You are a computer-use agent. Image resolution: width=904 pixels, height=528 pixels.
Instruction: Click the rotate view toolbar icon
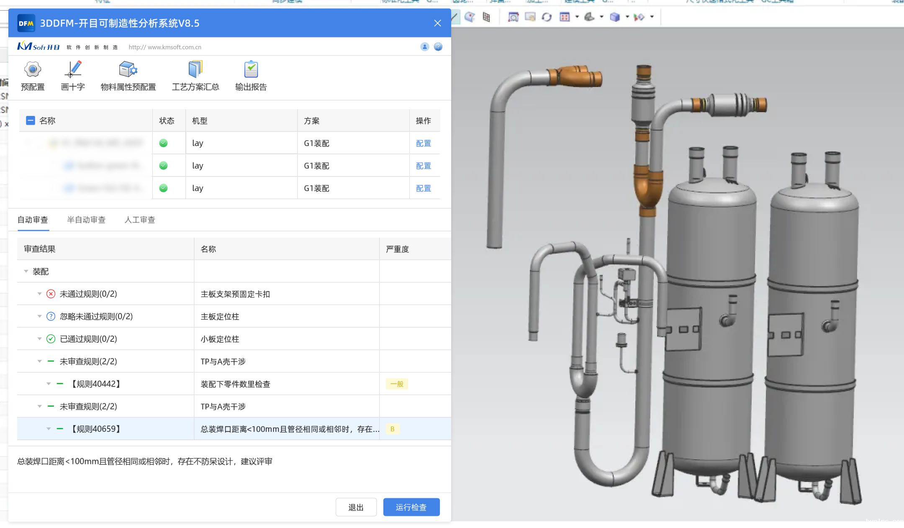tap(547, 17)
